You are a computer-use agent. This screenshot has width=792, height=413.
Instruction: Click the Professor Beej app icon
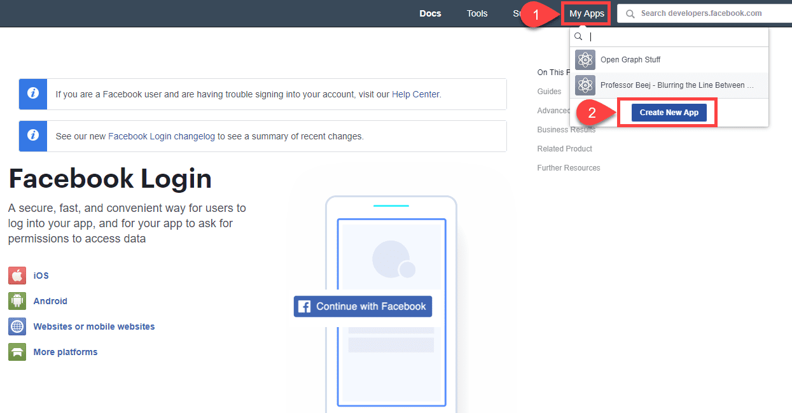585,85
